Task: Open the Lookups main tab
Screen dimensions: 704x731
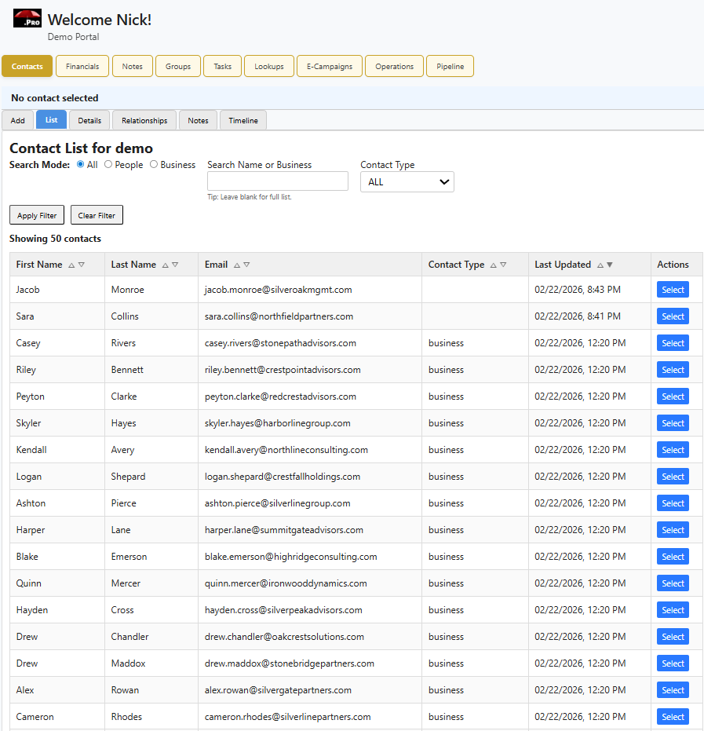Action: [x=269, y=66]
